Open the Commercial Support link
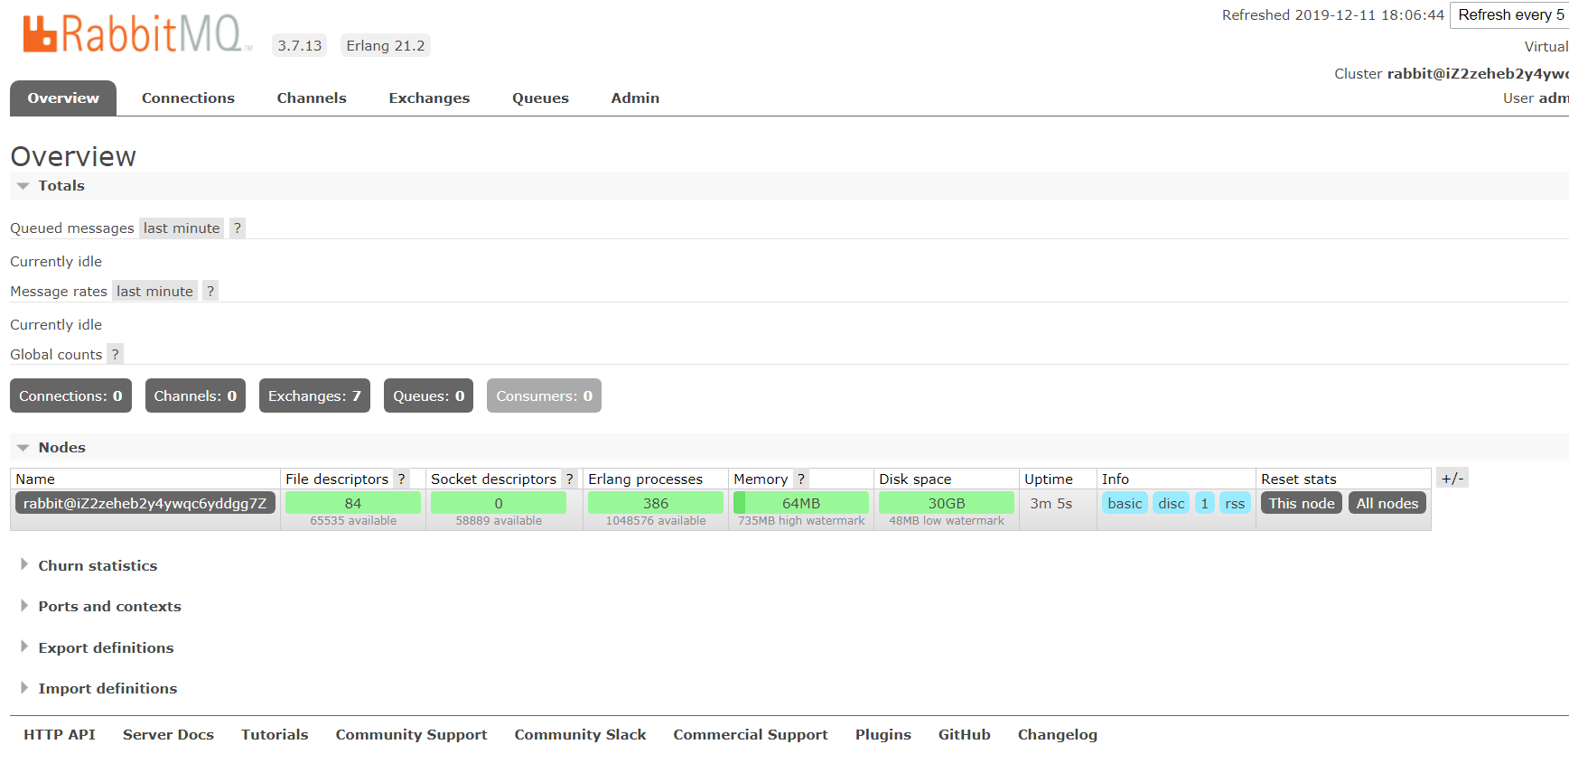 pyautogui.click(x=751, y=735)
